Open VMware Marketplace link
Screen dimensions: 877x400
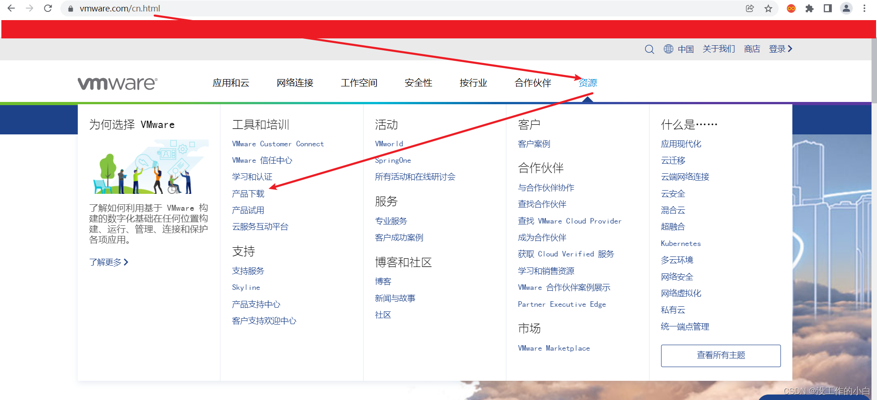tap(554, 348)
